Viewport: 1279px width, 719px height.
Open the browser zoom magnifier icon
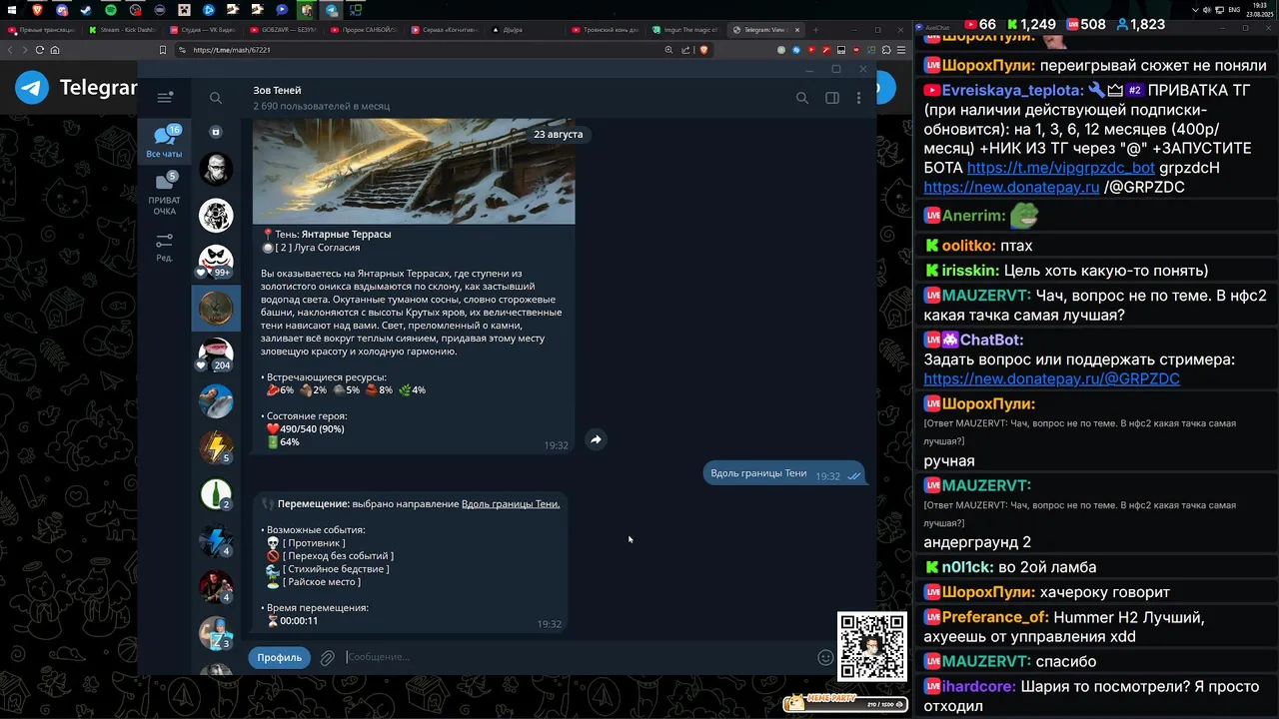pyautogui.click(x=668, y=50)
